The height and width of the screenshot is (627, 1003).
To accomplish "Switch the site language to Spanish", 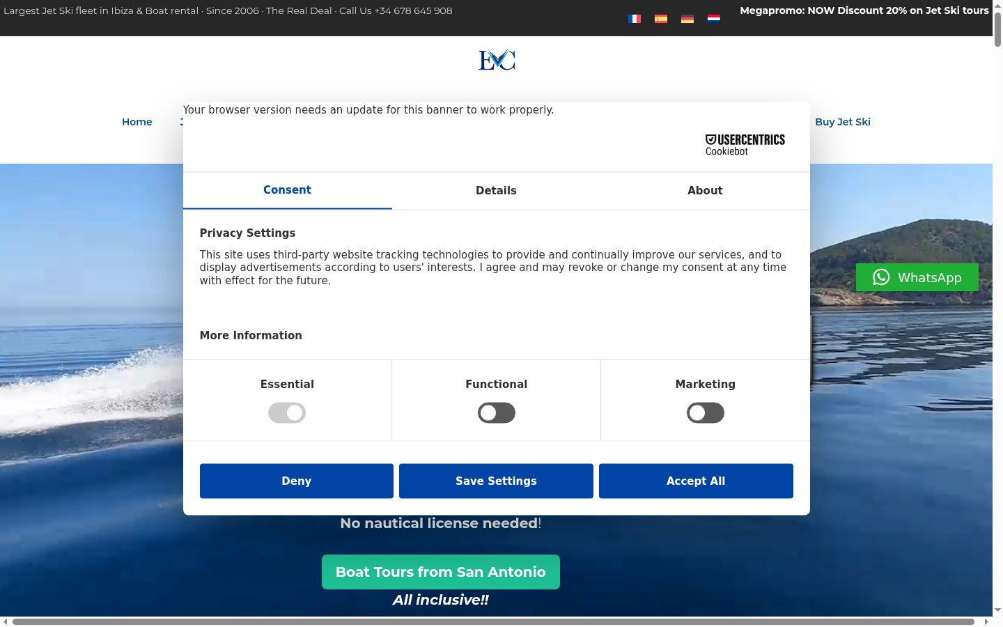I will 661,19.
